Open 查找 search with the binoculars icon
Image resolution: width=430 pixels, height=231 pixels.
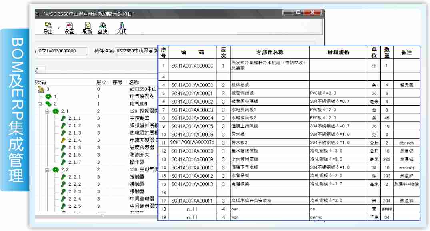click(x=102, y=27)
